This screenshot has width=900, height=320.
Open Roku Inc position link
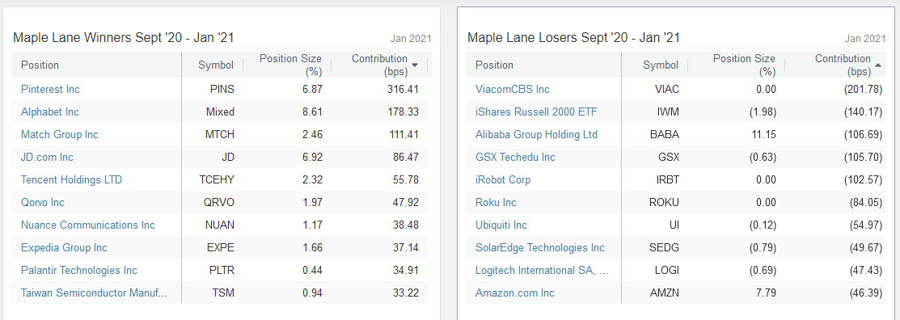(x=496, y=203)
